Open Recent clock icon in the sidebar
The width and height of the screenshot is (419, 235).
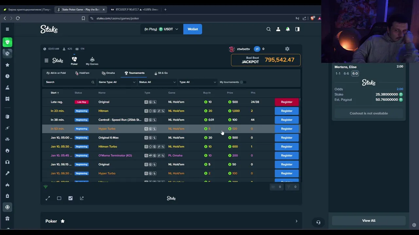tap(7, 76)
